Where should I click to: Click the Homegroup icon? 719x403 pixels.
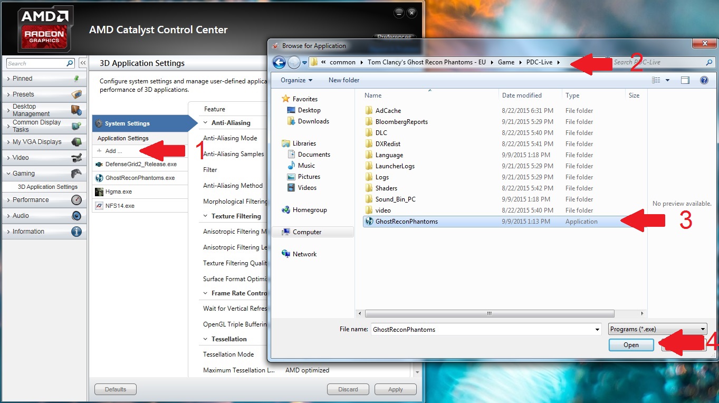point(286,210)
